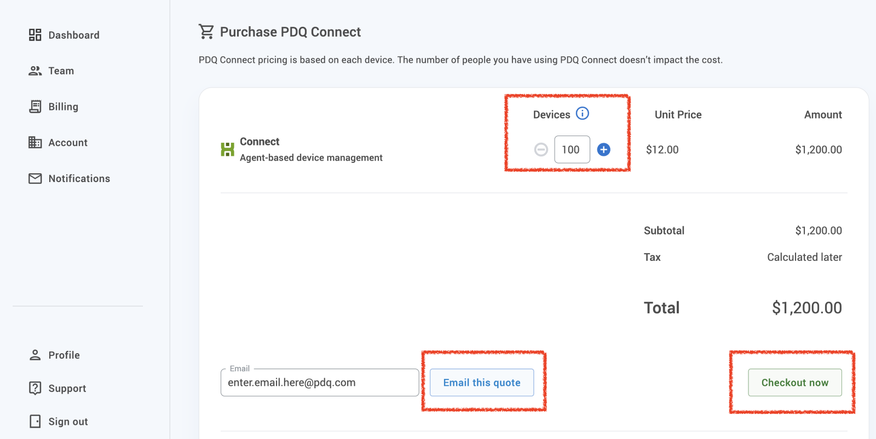
Task: Click the Support question mark icon
Action: click(x=35, y=389)
